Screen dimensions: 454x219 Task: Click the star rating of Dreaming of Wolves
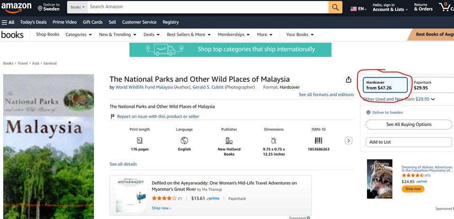(x=412, y=175)
